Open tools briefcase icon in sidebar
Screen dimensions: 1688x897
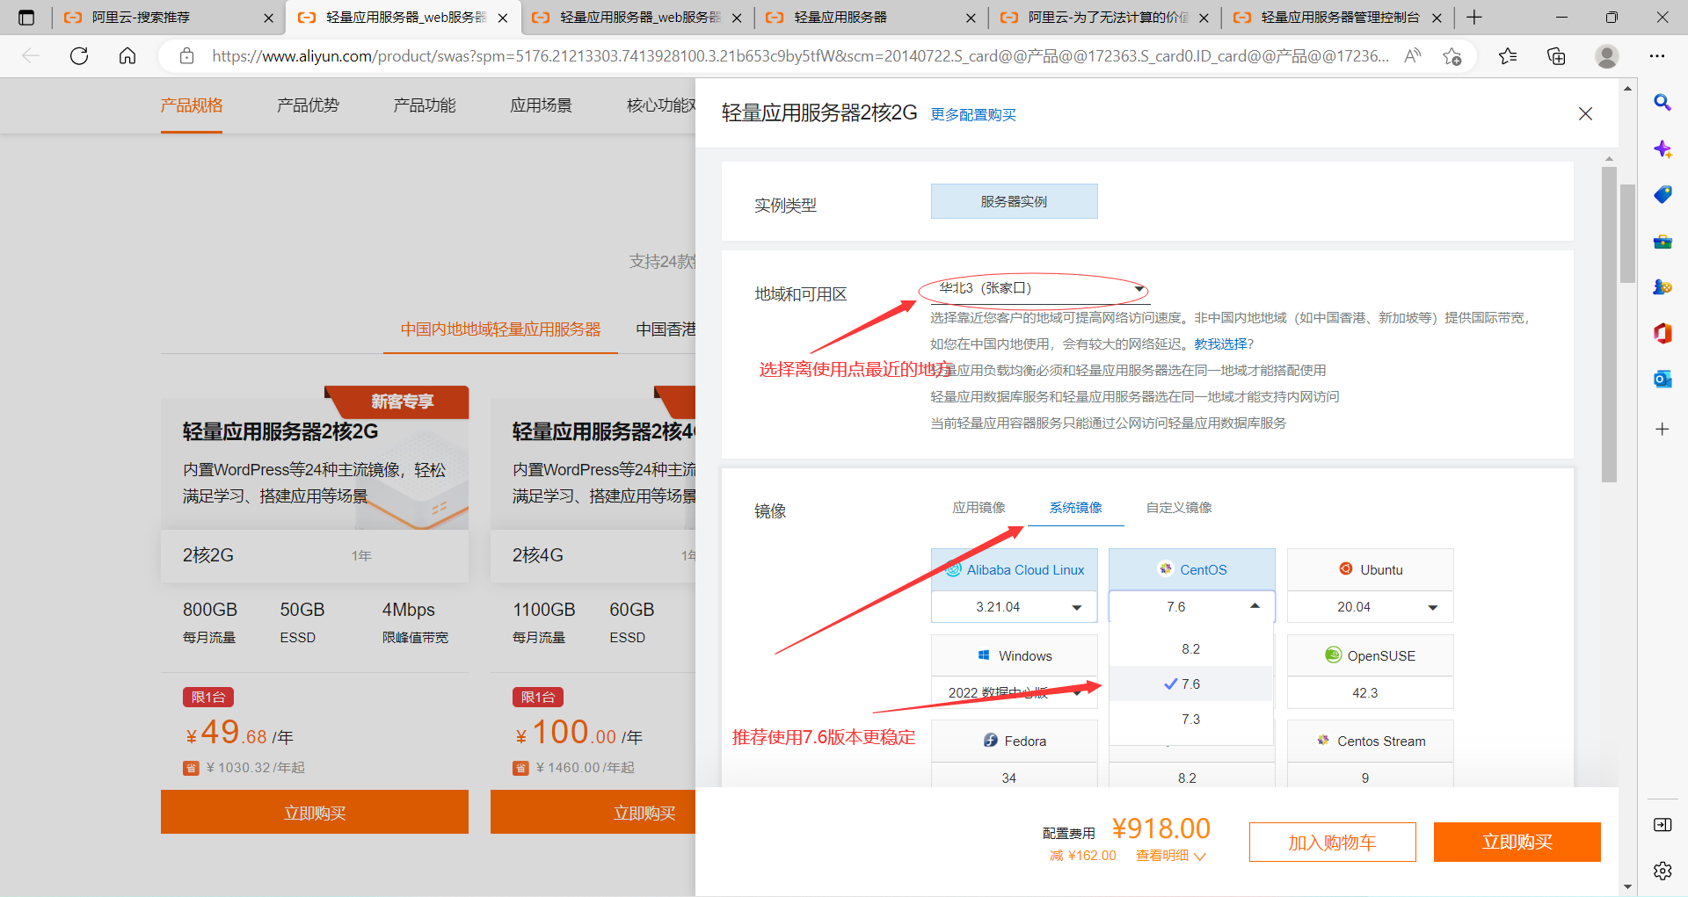coord(1663,241)
